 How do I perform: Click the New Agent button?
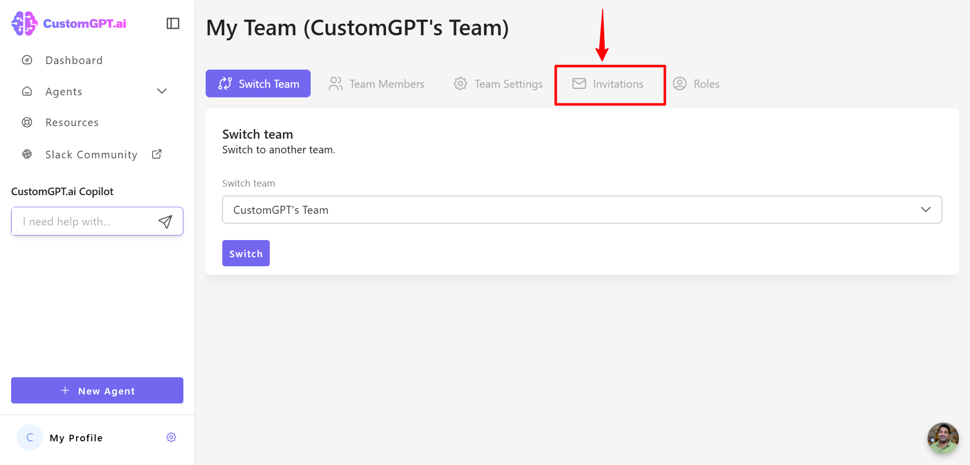pos(97,390)
